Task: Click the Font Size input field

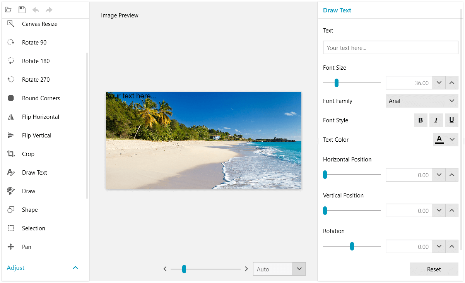Action: click(409, 82)
